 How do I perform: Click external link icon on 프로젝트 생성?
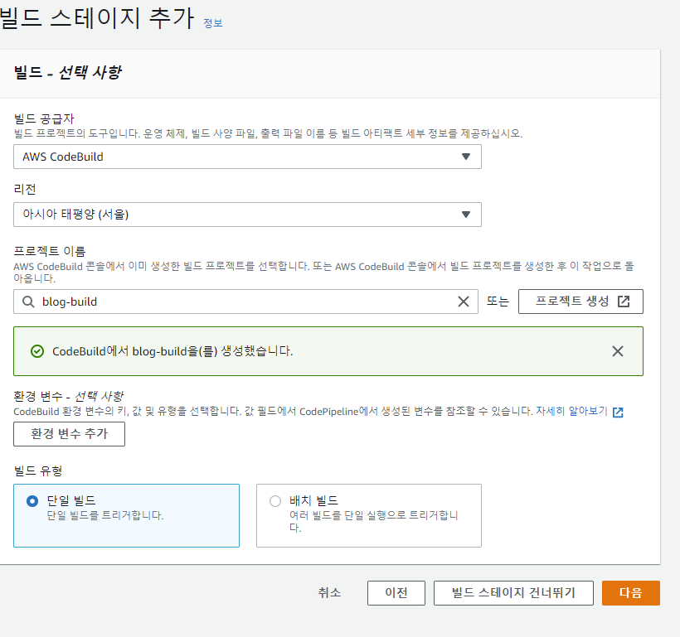click(x=623, y=302)
